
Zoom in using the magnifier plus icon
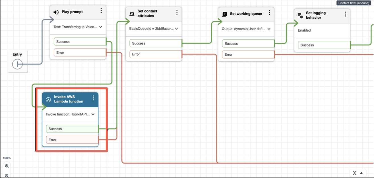[x=7, y=166]
